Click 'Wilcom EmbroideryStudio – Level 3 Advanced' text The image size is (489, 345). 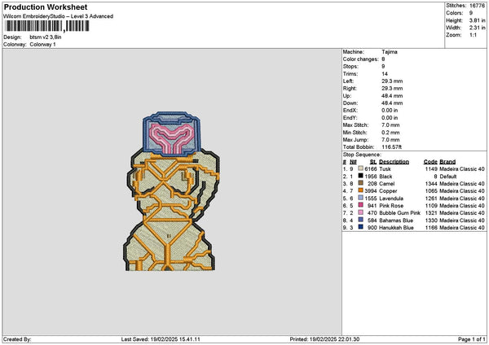click(x=59, y=16)
